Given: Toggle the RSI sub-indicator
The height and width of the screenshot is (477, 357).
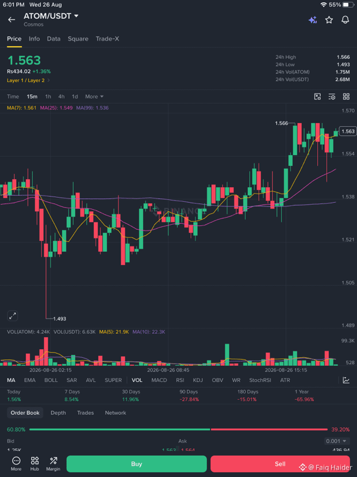Looking at the screenshot, I should (x=180, y=380).
